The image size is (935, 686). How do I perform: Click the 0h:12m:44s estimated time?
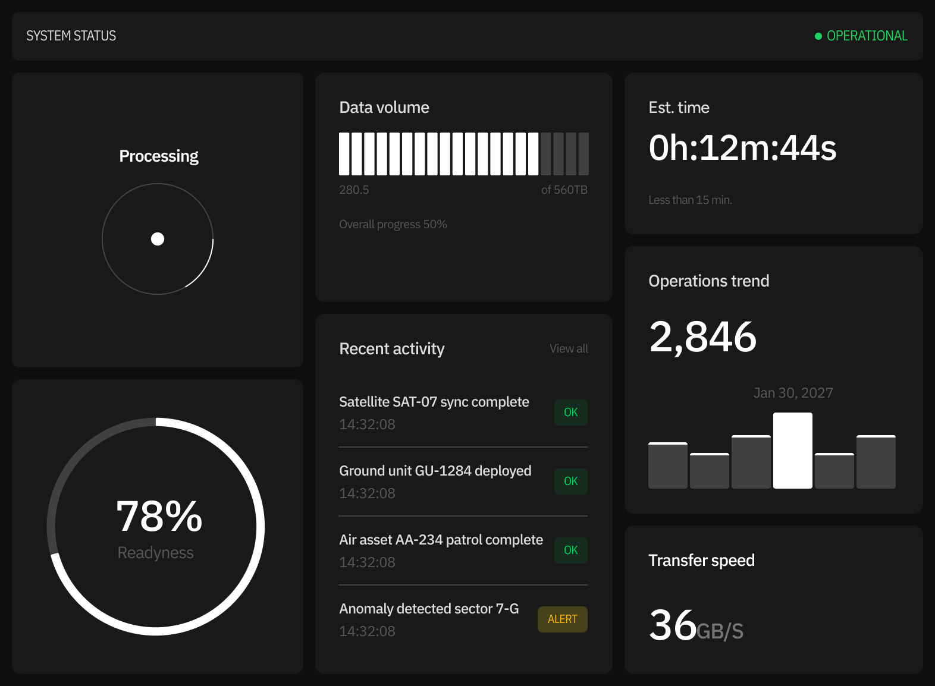click(742, 147)
